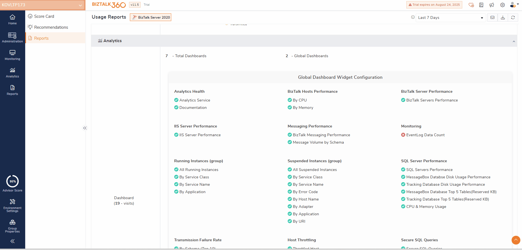Click the BizTalk Server 2020 button
The width and height of the screenshot is (522, 250).
[150, 17]
